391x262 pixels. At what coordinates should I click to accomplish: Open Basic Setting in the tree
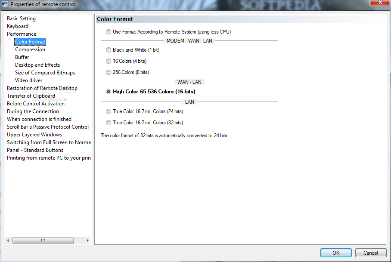coord(21,18)
